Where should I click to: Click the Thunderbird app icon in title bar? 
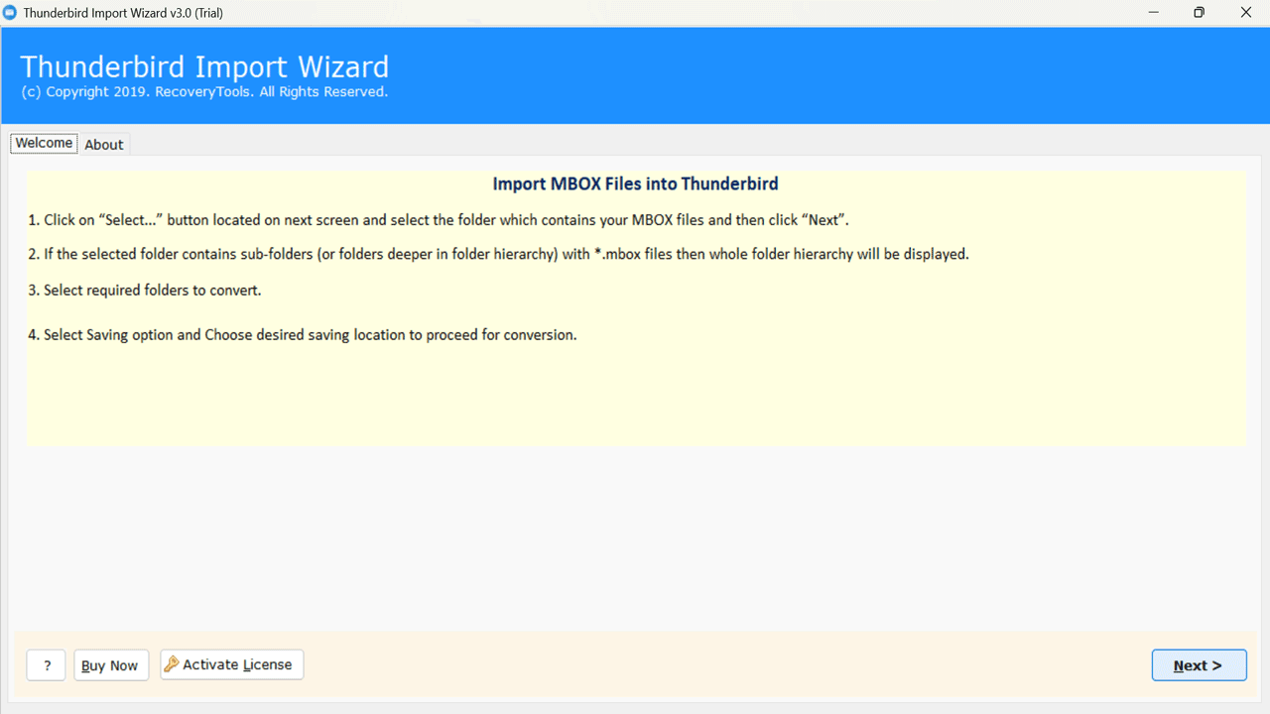(x=10, y=13)
